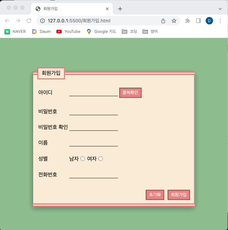Screen dimensions: 228x230
Task: Click the browser back arrow
Action: (x=7, y=21)
